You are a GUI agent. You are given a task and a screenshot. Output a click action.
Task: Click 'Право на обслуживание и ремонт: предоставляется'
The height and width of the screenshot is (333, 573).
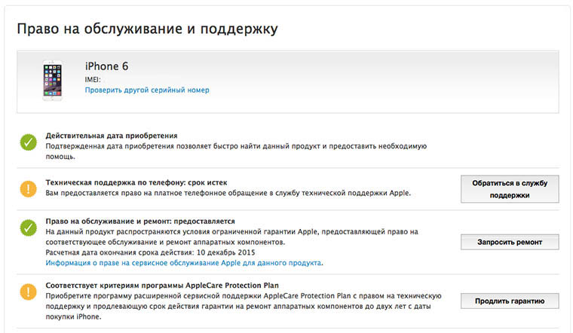[140, 221]
